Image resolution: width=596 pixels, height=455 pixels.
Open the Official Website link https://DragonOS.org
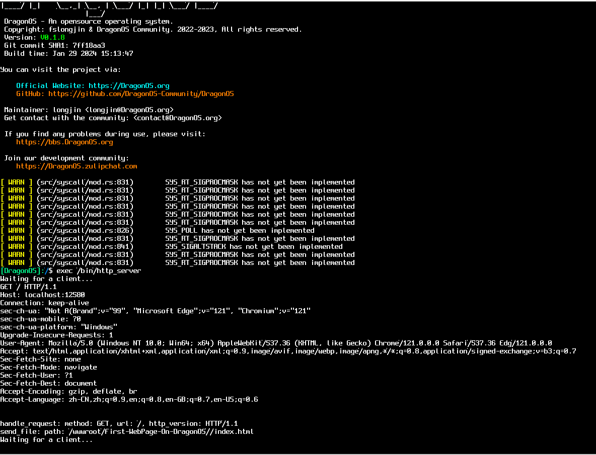pyautogui.click(x=129, y=86)
